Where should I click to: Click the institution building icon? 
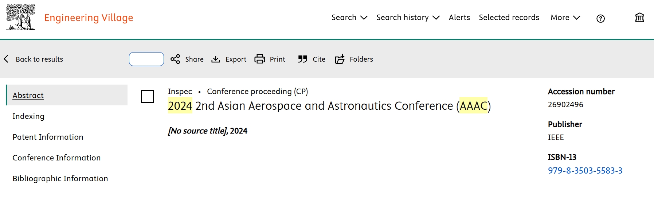[640, 18]
